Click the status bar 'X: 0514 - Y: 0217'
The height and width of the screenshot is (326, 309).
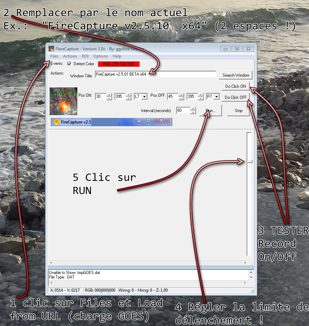pyautogui.click(x=65, y=290)
